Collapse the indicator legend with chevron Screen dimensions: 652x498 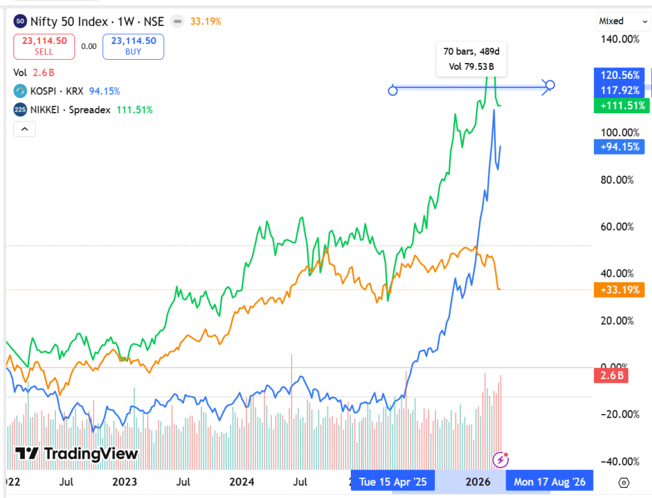[25, 130]
